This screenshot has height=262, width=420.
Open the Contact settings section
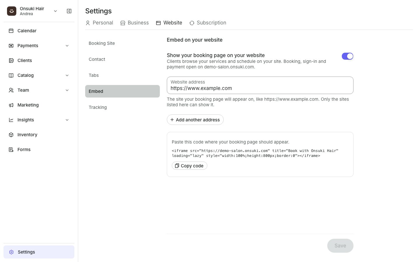(123, 59)
